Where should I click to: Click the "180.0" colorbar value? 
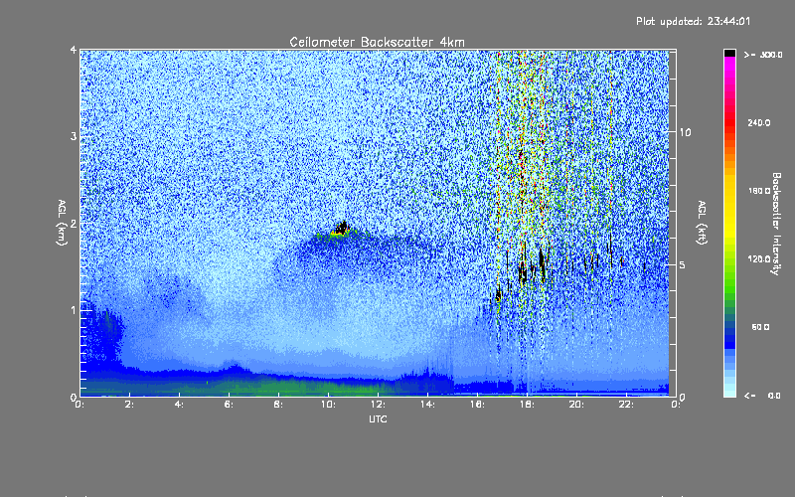(x=759, y=191)
